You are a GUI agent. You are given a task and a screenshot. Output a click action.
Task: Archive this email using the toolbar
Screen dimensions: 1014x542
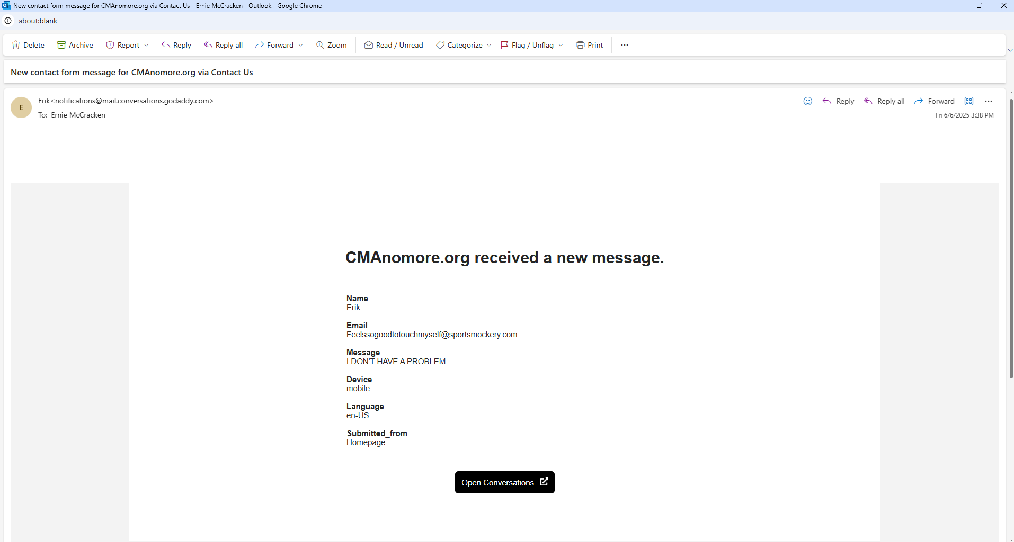point(75,45)
